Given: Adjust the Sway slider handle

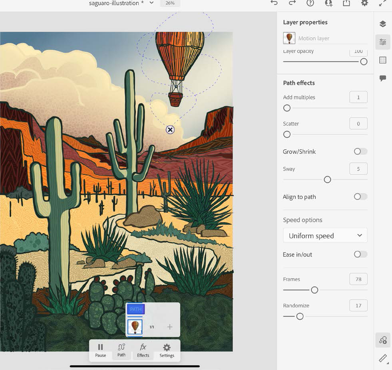Looking at the screenshot, I should pos(327,179).
